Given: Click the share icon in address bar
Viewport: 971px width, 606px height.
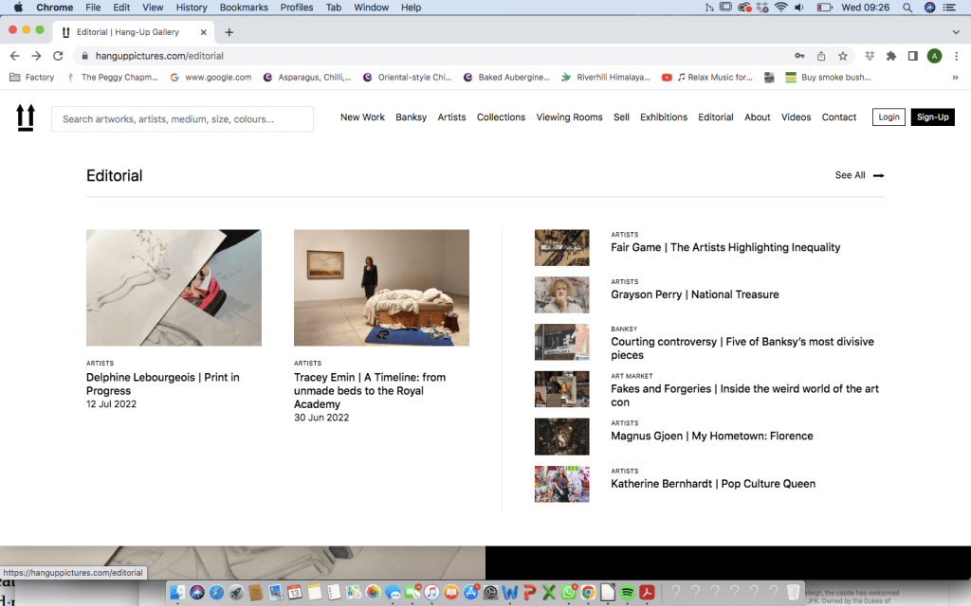Looking at the screenshot, I should point(821,56).
